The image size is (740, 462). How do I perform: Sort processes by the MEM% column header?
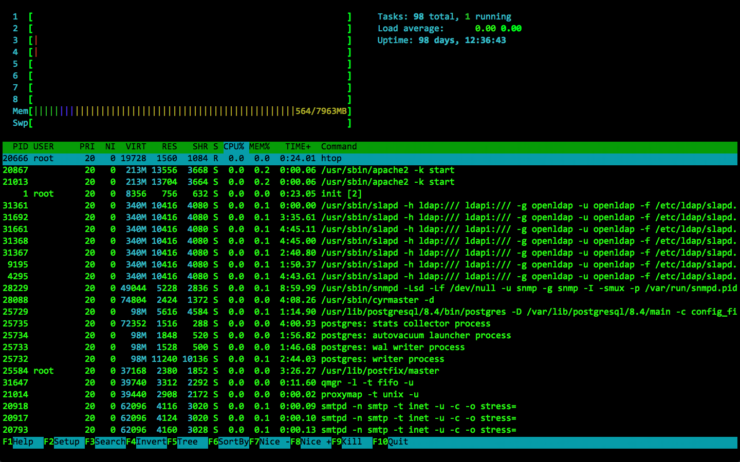point(260,146)
